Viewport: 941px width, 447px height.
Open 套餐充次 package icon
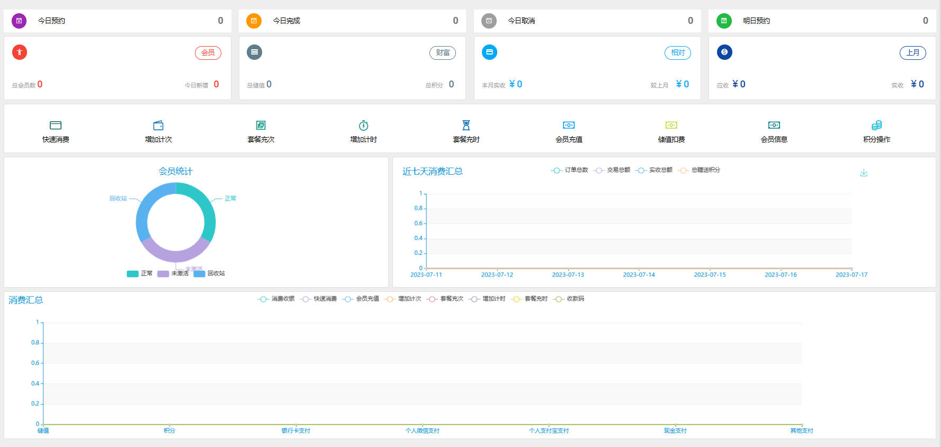(261, 126)
